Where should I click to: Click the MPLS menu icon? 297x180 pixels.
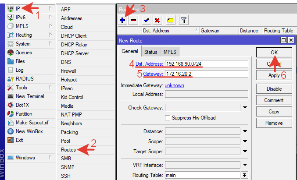click(x=11, y=26)
